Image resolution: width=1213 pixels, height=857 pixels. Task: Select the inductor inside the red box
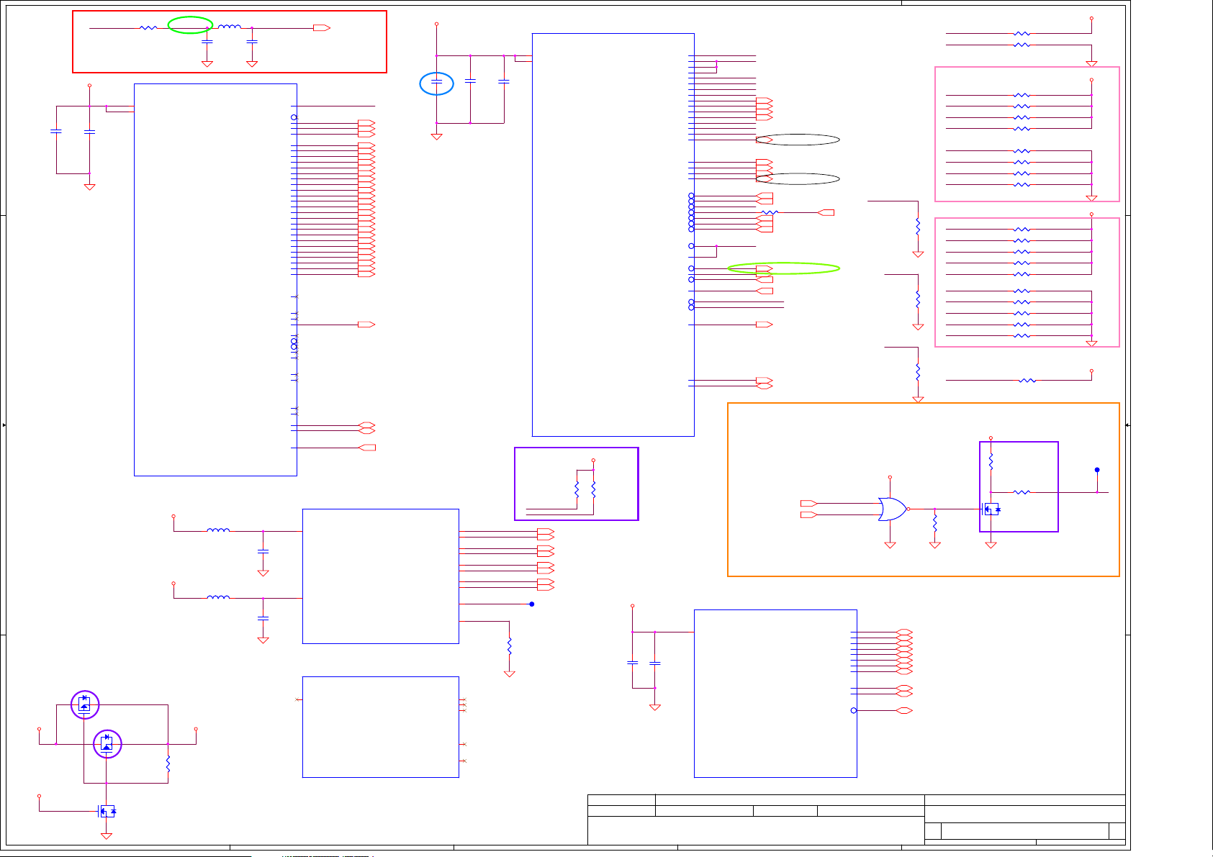pyautogui.click(x=230, y=27)
